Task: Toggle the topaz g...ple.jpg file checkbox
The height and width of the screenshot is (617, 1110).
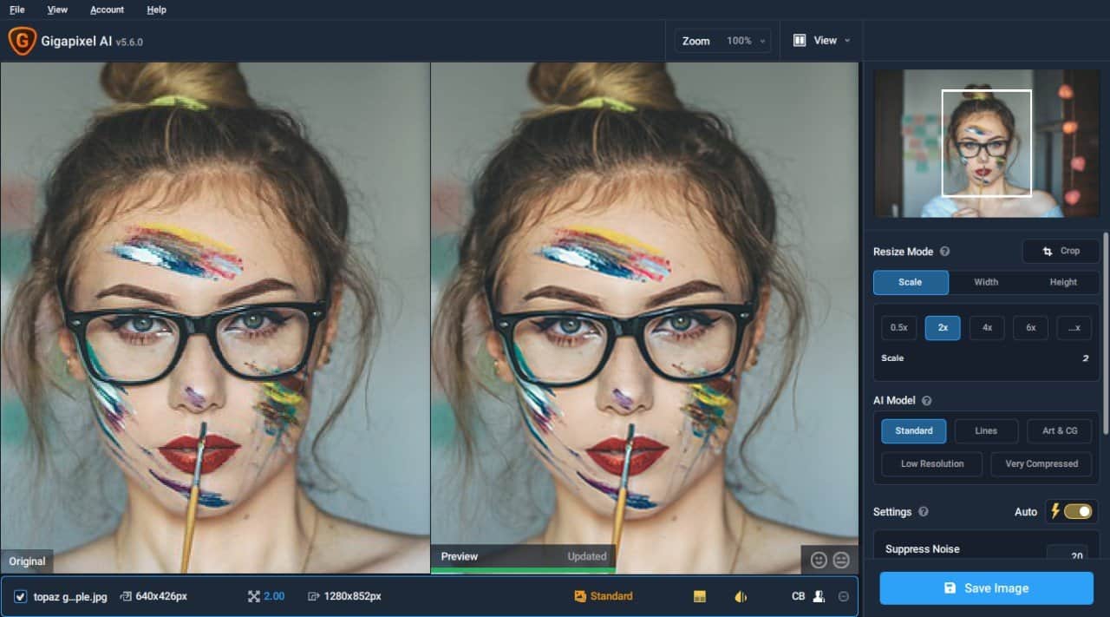Action: pyautogui.click(x=21, y=597)
